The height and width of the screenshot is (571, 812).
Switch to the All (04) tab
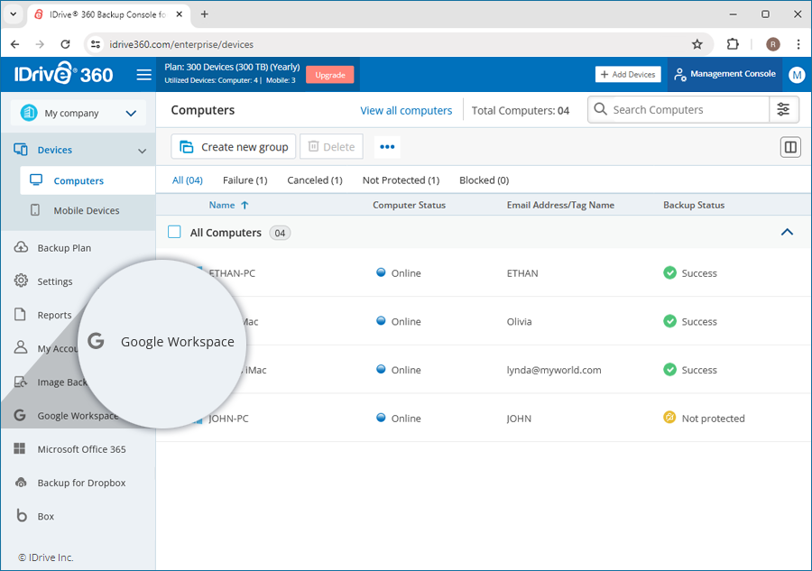click(187, 180)
